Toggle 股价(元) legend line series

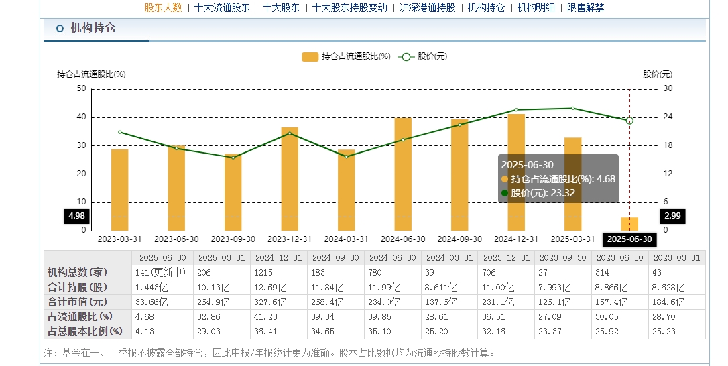tap(422, 56)
